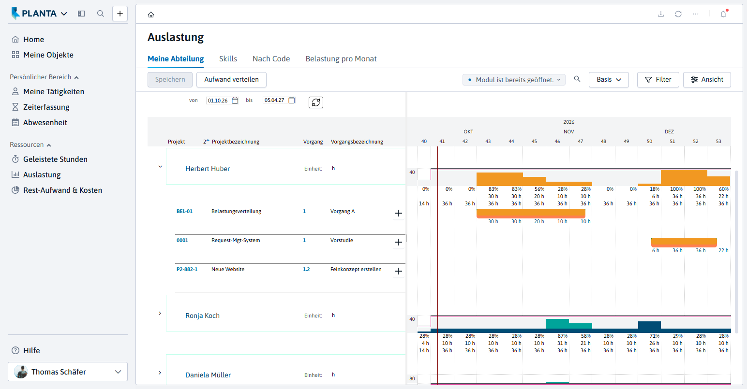Click the date range refresh button
This screenshot has height=389, width=747.
316,102
